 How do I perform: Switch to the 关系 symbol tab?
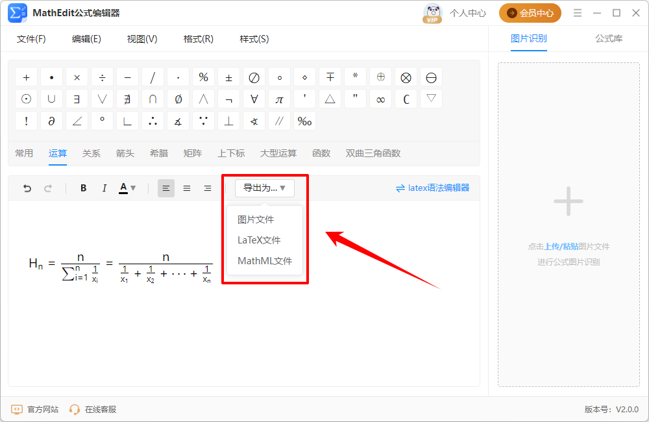pyautogui.click(x=91, y=153)
